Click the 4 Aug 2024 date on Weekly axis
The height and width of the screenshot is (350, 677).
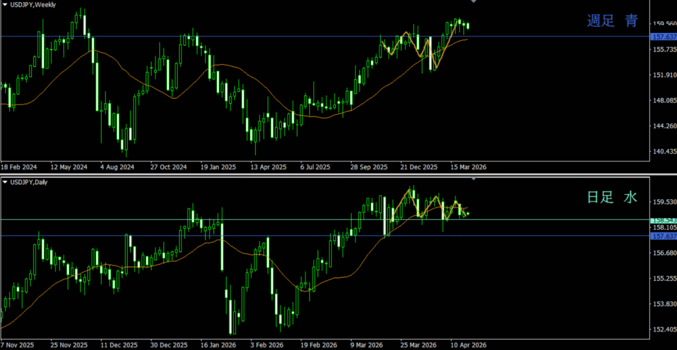(116, 167)
